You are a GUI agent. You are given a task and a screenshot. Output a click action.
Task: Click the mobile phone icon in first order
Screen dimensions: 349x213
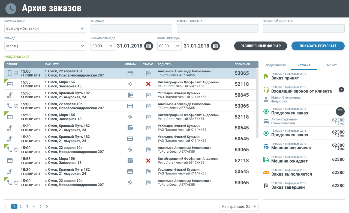click(x=10, y=73)
